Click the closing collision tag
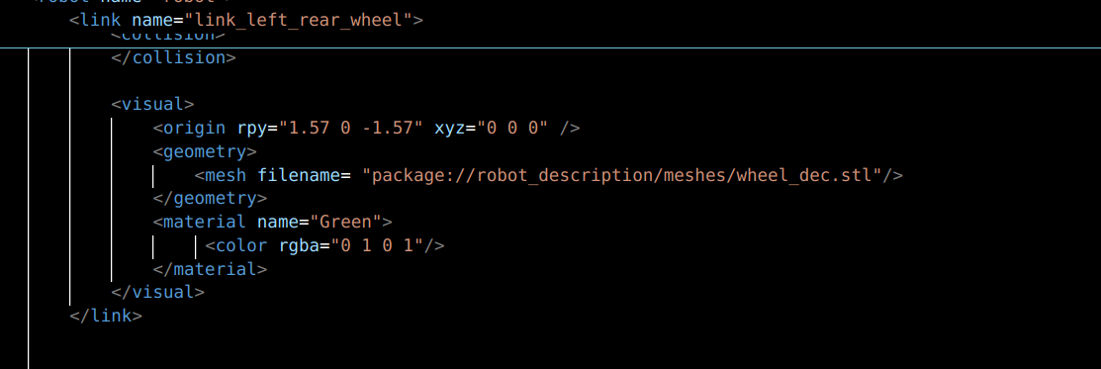Image resolution: width=1101 pixels, height=369 pixels. point(173,57)
